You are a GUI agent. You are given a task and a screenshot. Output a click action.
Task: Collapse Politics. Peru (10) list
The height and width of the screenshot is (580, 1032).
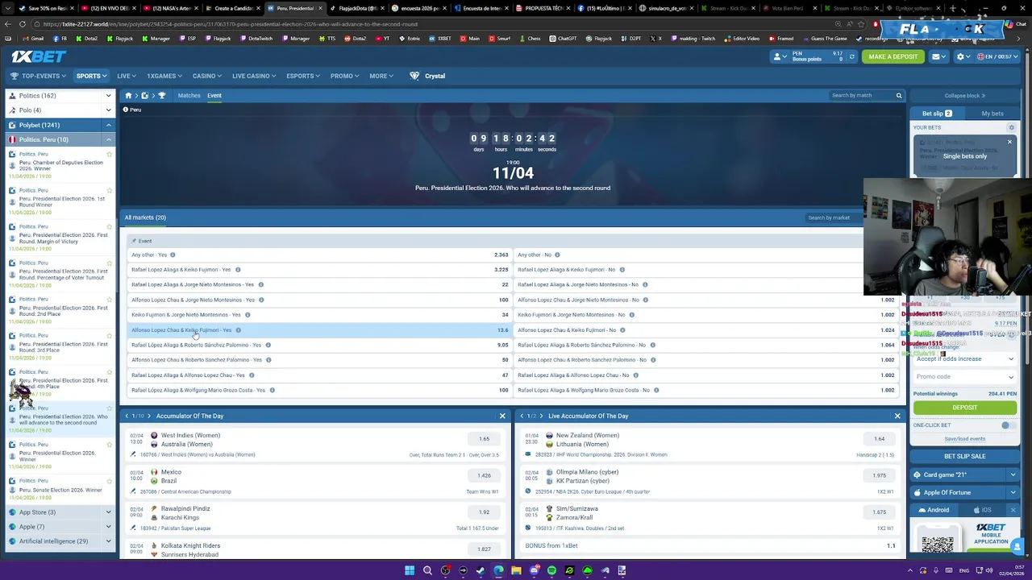click(108, 139)
